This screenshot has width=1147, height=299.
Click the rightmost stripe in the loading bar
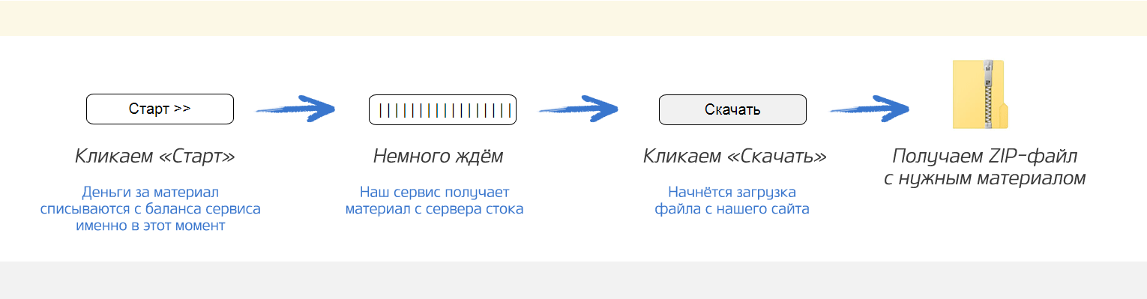[x=510, y=111]
